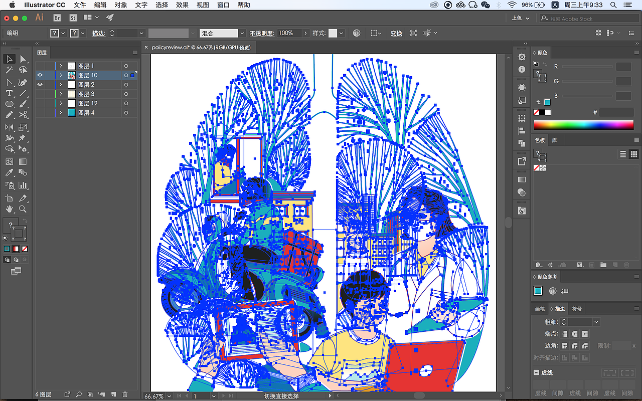Select the Artboard tool
This screenshot has height=401, width=642.
tap(10, 198)
